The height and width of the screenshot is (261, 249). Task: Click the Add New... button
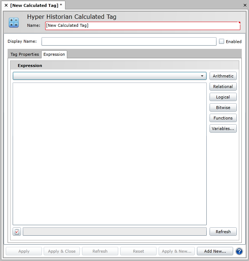[215, 251]
